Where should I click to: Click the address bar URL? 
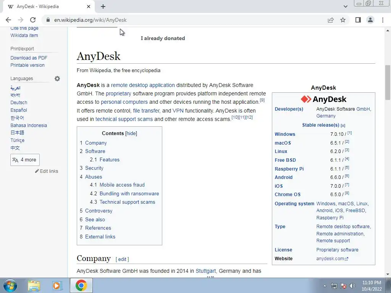[x=90, y=20]
